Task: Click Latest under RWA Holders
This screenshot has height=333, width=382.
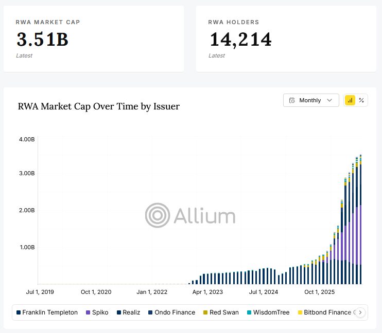Action: click(217, 55)
